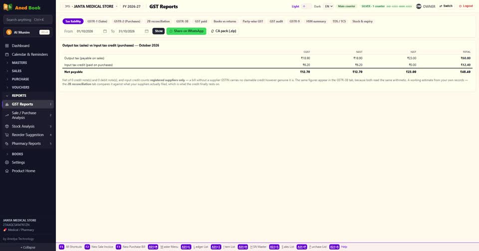
Task: Click the Alt+H HSN Master key badge
Action: [243, 247]
